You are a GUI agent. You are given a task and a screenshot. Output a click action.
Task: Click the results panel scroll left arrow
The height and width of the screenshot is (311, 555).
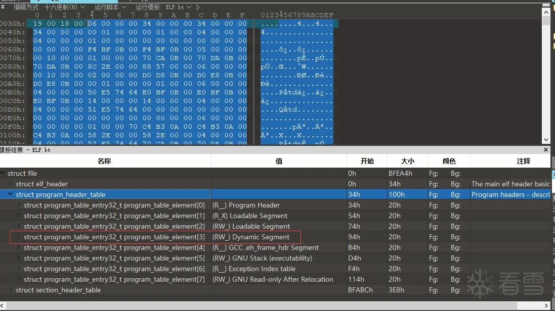tap(3, 305)
